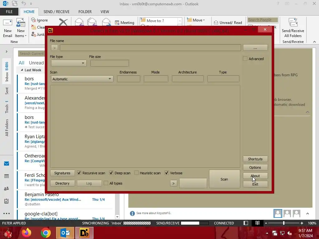
Task: Open the FILE tab in Outlook
Action: (9, 12)
